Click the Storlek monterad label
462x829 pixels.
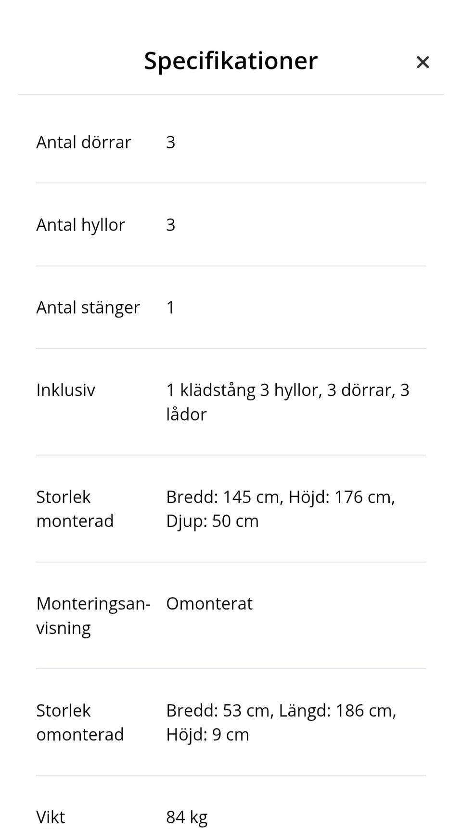(x=75, y=509)
